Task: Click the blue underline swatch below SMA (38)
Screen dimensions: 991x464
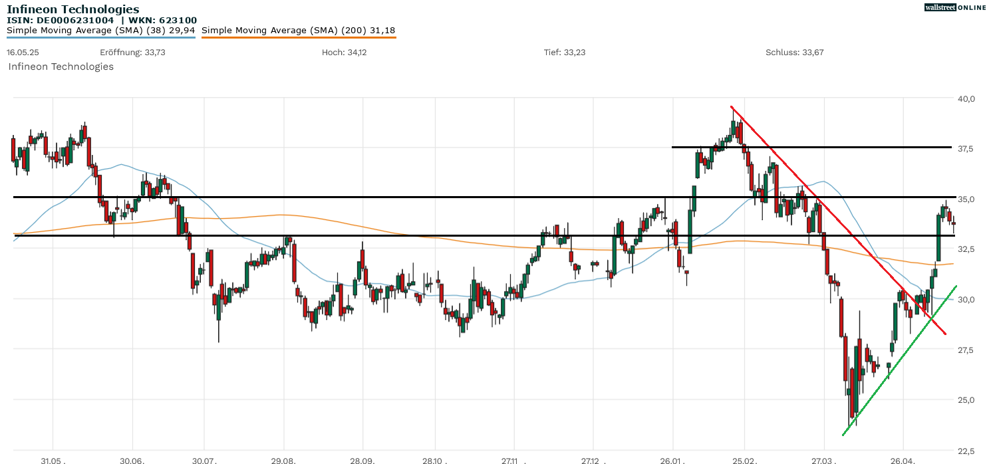Action: pos(100,38)
